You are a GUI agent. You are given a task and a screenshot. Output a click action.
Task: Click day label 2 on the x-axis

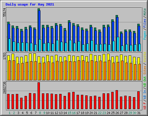[x=14, y=113]
